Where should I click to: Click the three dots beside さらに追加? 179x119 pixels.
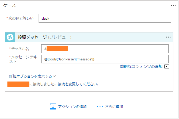coord(100,107)
